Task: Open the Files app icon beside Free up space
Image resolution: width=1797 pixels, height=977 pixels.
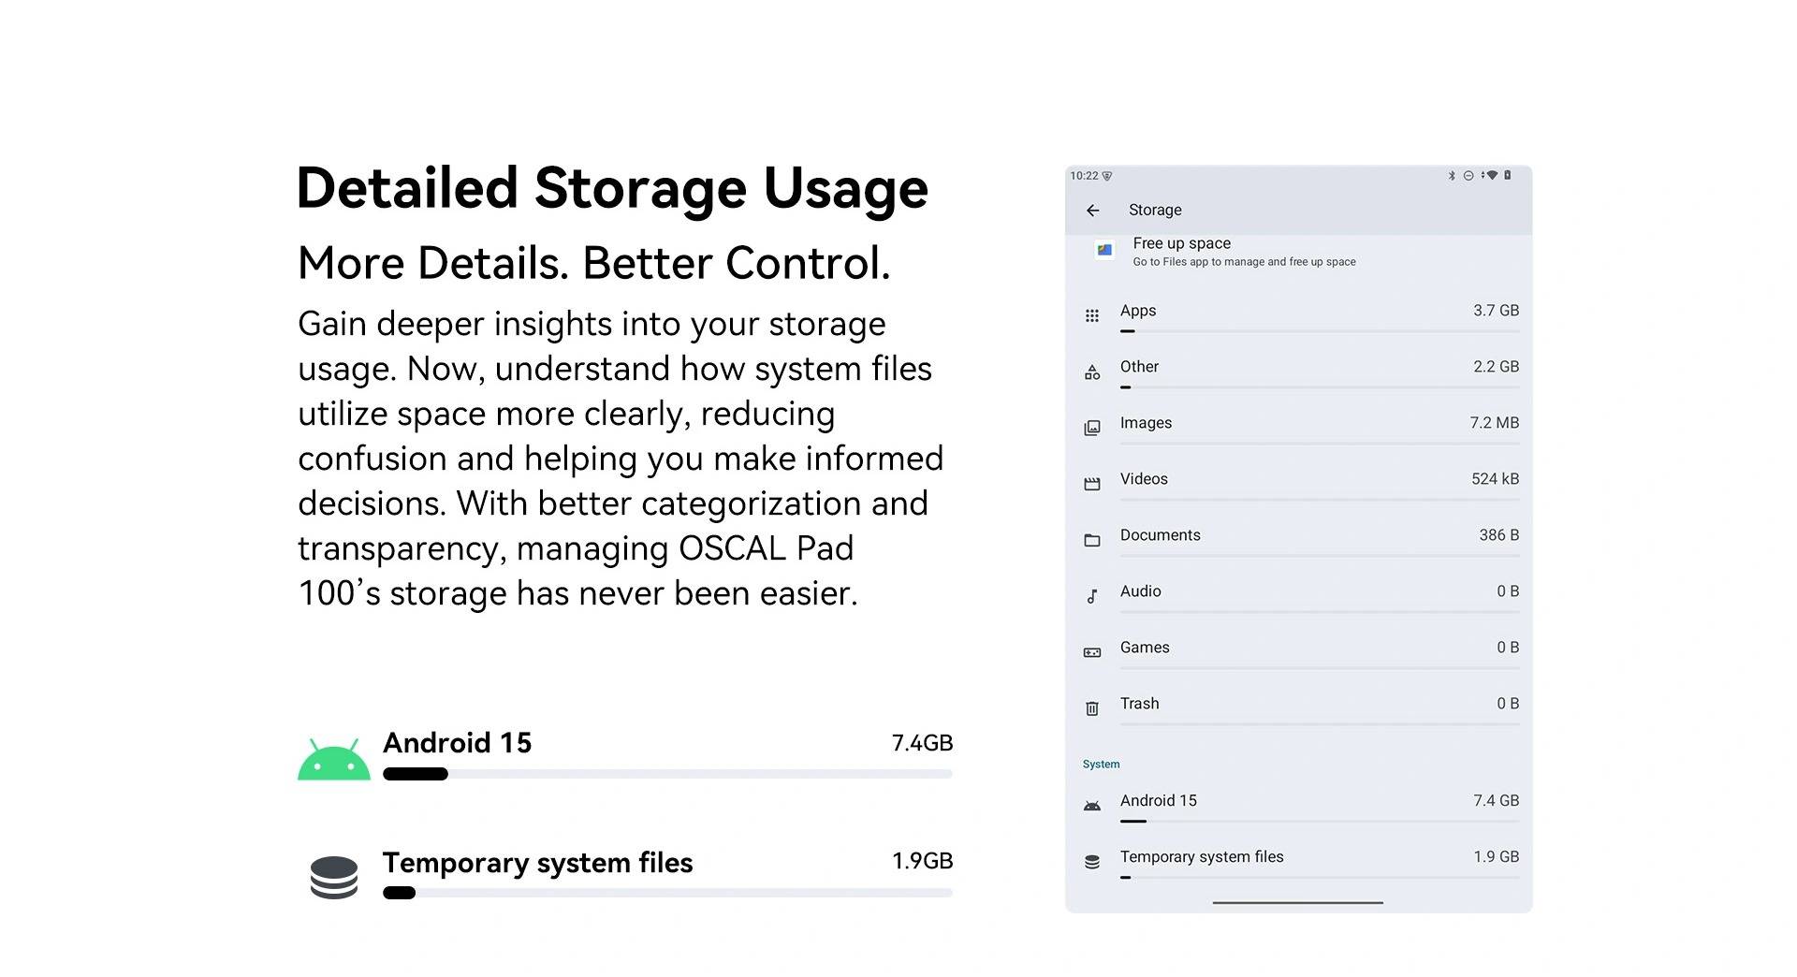Action: pyautogui.click(x=1104, y=250)
